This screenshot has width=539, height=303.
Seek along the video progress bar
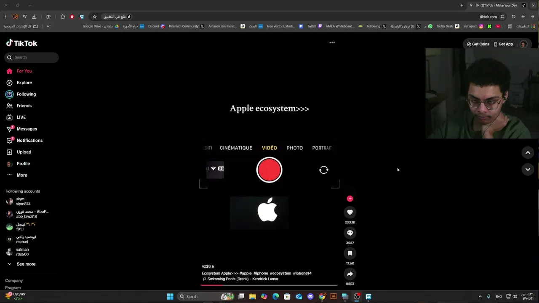click(x=269, y=285)
